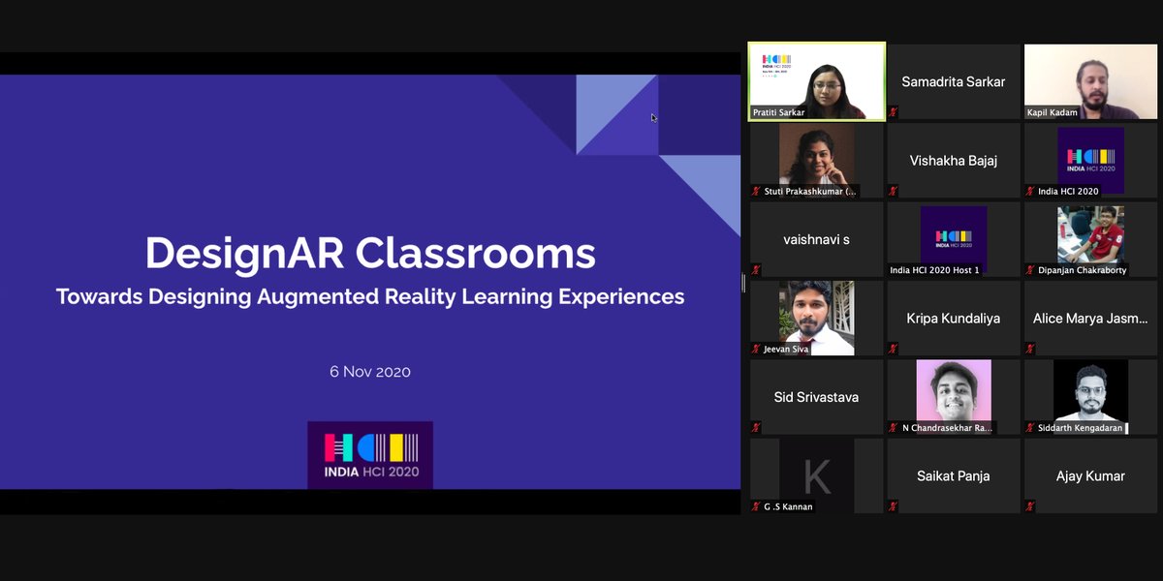Click the Ajay Kumar name in the gallery
Screen dimensions: 1163x581
[x=1090, y=475]
